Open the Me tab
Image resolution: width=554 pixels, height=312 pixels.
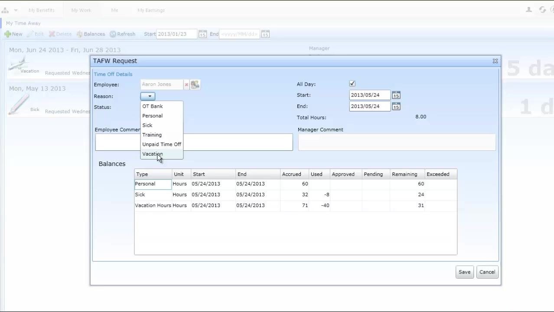point(114,10)
